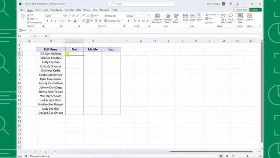
Task: Apply Percent Style format
Action: coord(135,21)
